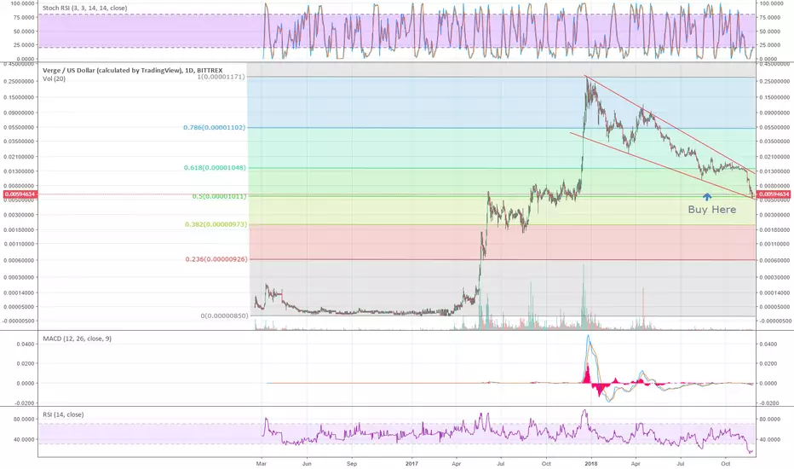Screen dimensions: 794x469
Task: Click the Mar label on the time axis
Action: point(262,463)
